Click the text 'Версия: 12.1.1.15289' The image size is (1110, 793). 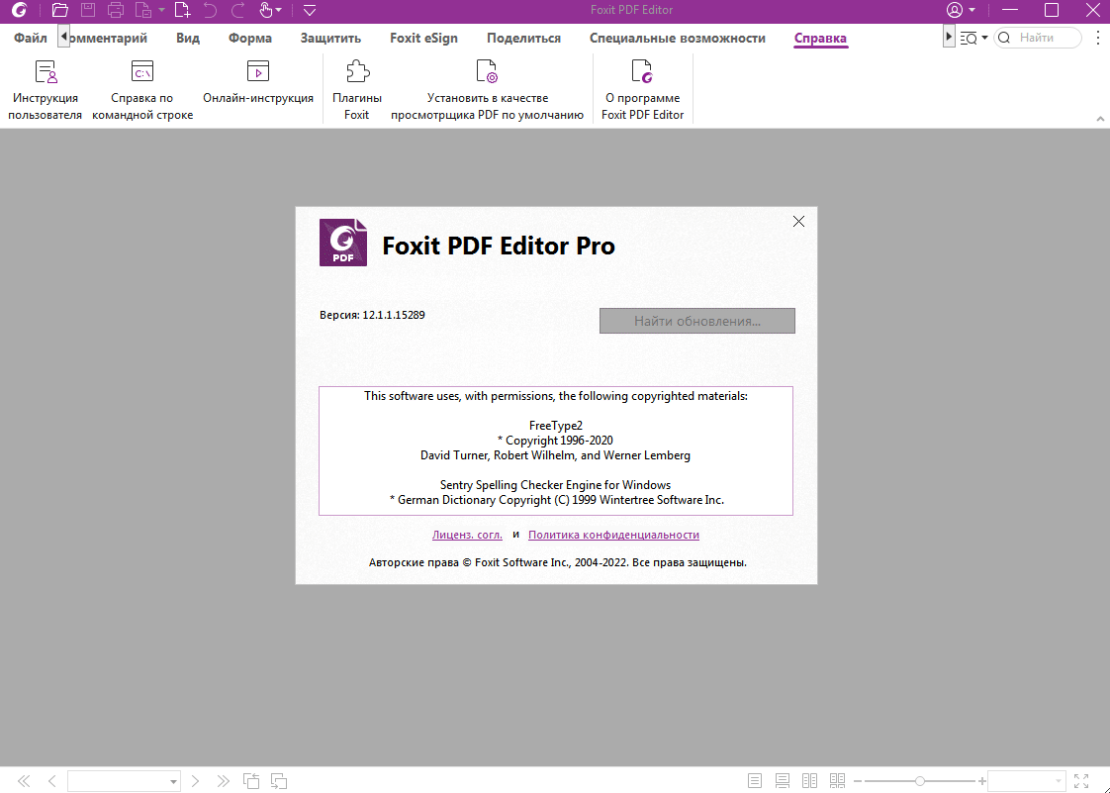pos(372,316)
